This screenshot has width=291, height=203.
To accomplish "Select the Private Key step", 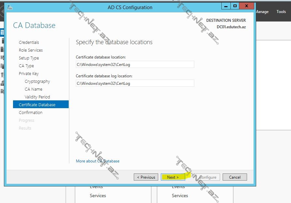I will 29,74.
